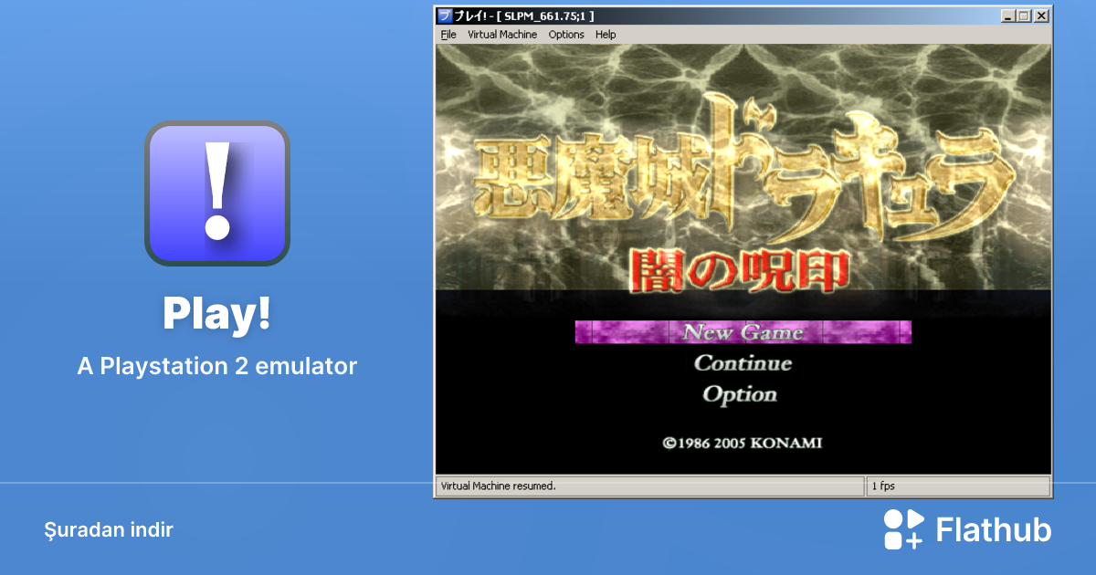Close the emulator window
The image size is (1096, 575).
(1040, 16)
